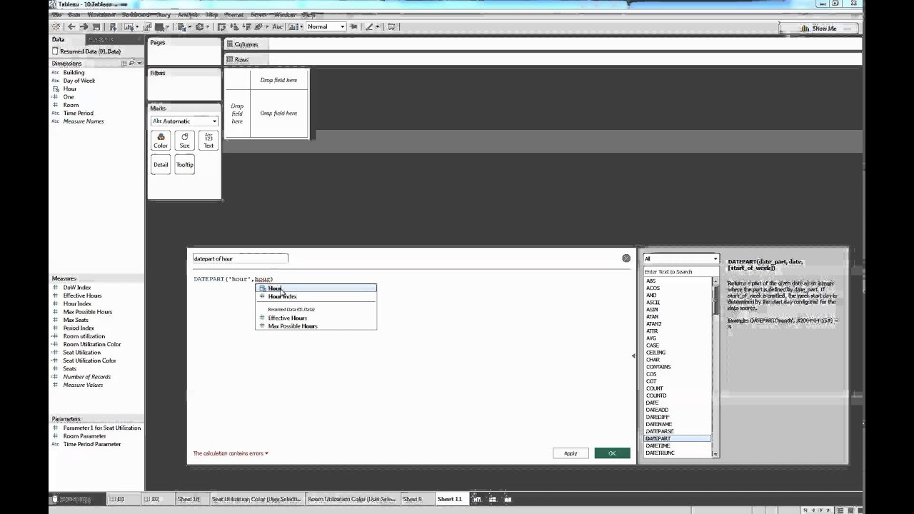Image resolution: width=914 pixels, height=514 pixels.
Task: Select the Number of Records measure
Action: point(87,377)
